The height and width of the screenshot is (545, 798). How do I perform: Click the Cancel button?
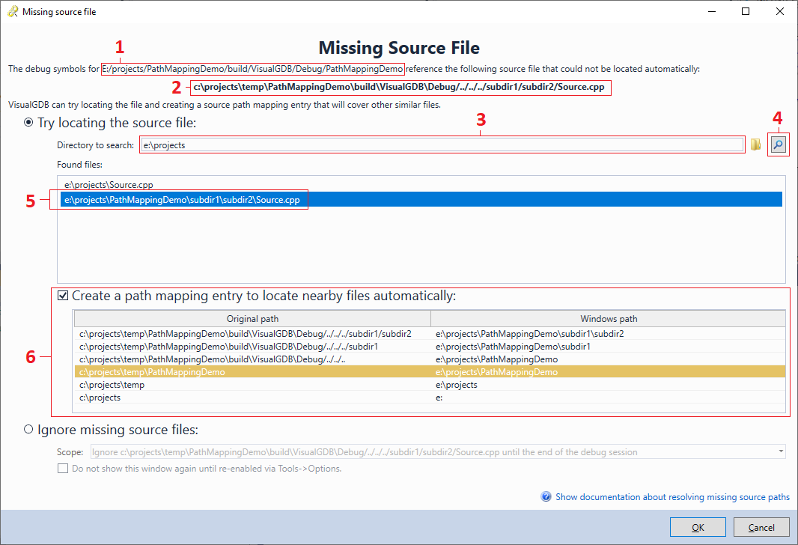point(761,527)
